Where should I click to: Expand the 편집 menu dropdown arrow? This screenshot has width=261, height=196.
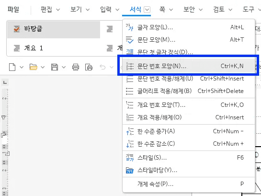tap(58, 10)
